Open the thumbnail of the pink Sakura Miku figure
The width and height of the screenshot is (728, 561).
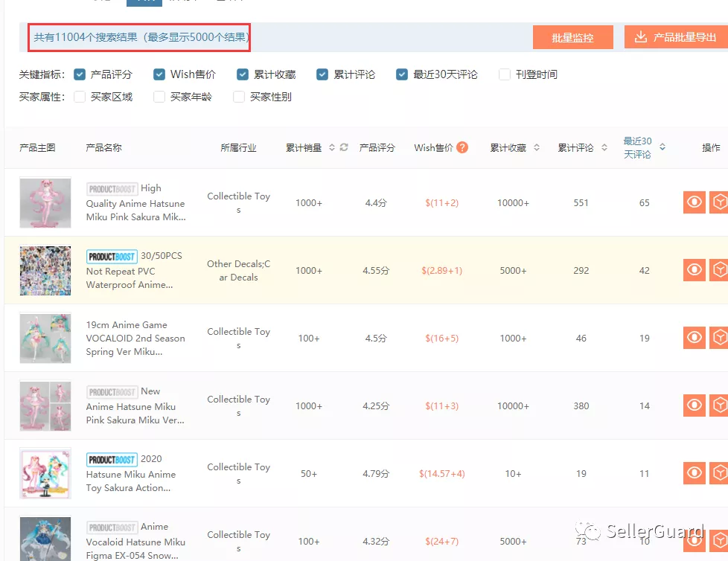(x=45, y=202)
